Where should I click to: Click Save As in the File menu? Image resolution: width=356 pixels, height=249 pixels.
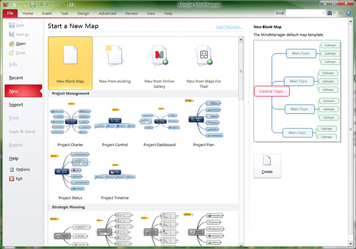point(19,34)
